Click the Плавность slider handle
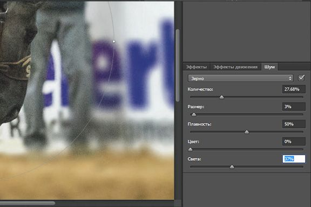Screen dimensions: 311x207 pyautogui.click(x=247, y=132)
